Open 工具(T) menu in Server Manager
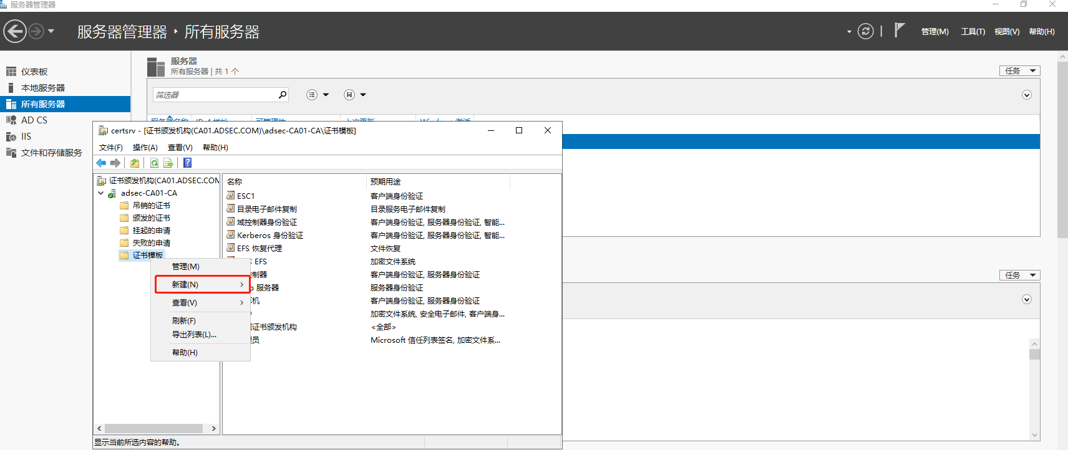Viewport: 1068px width, 450px height. coord(973,32)
